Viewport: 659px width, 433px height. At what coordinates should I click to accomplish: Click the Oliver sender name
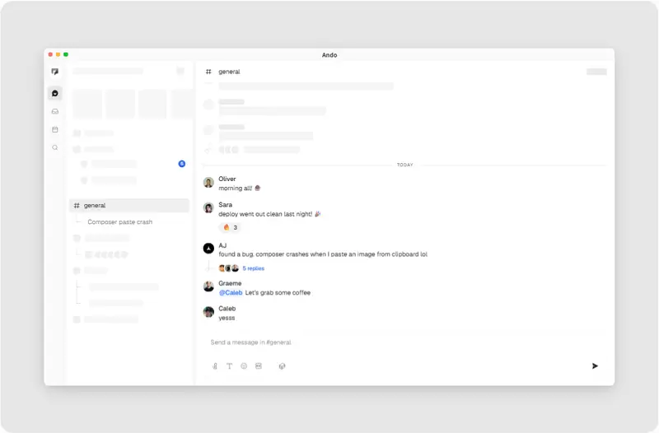pos(227,179)
